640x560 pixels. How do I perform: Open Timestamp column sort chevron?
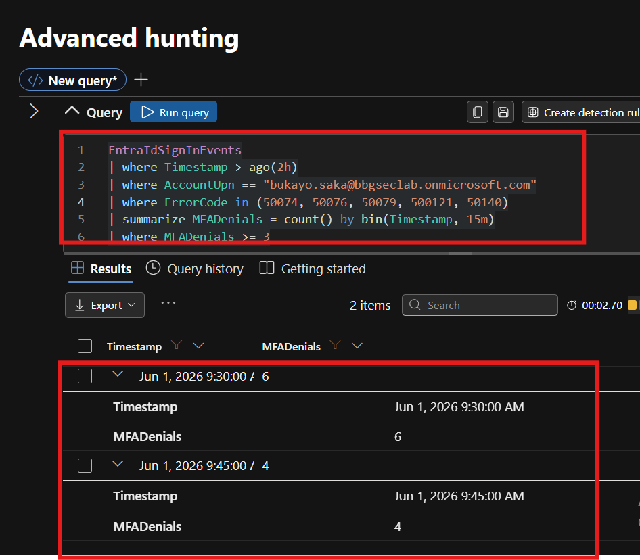pyautogui.click(x=198, y=346)
